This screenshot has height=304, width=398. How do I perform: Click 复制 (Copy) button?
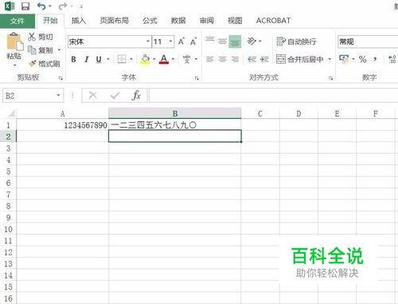41,50
